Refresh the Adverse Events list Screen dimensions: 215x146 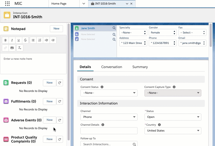tap(60, 120)
